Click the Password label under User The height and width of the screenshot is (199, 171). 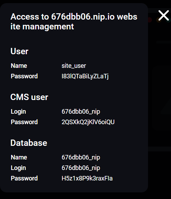point(24,76)
